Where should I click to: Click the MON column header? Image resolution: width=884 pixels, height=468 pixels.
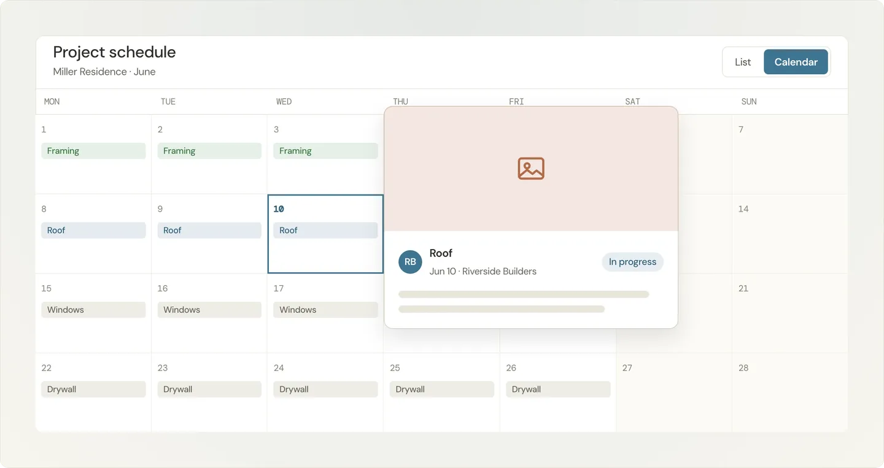[52, 102]
